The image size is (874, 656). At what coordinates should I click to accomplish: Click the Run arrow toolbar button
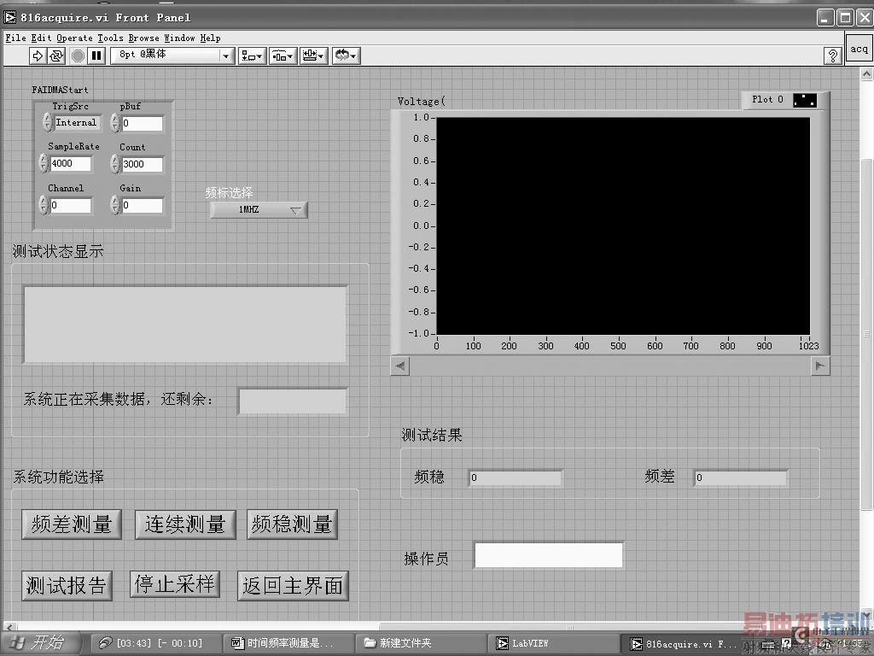(x=38, y=56)
